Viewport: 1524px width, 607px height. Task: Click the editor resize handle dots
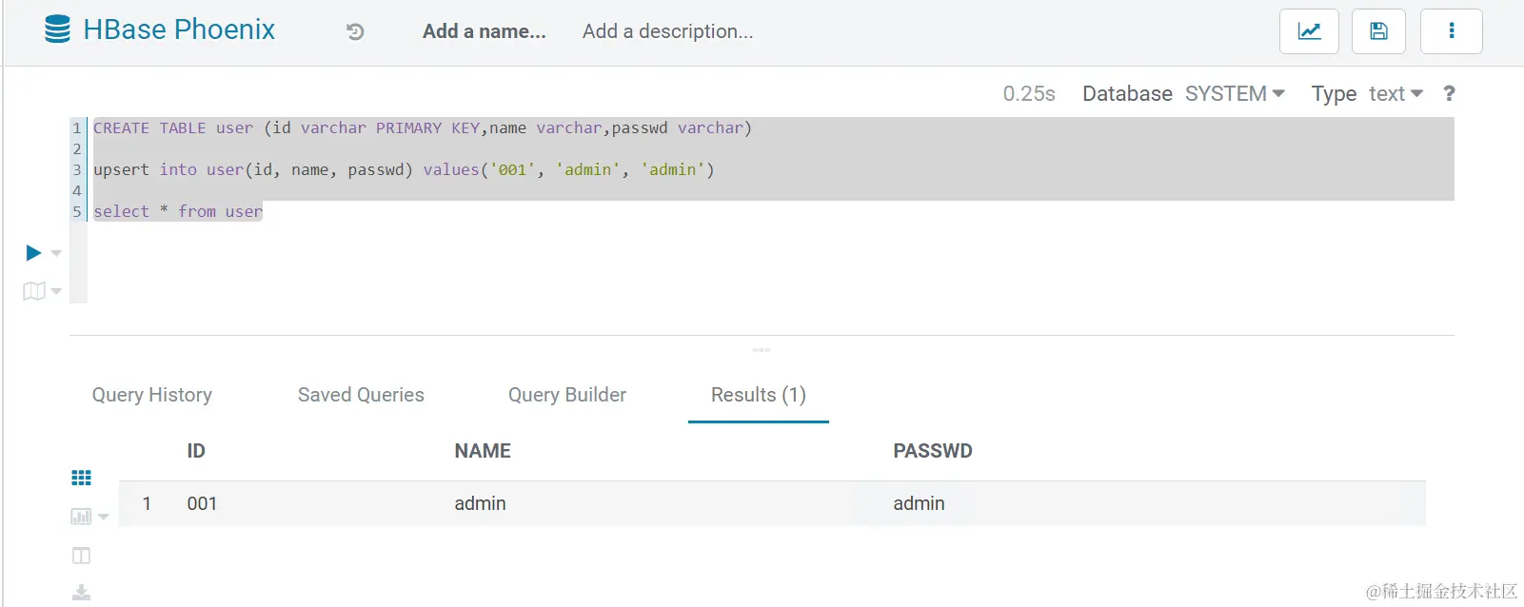[x=762, y=349]
